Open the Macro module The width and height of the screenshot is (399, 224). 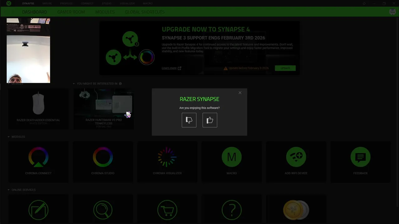pos(232,161)
